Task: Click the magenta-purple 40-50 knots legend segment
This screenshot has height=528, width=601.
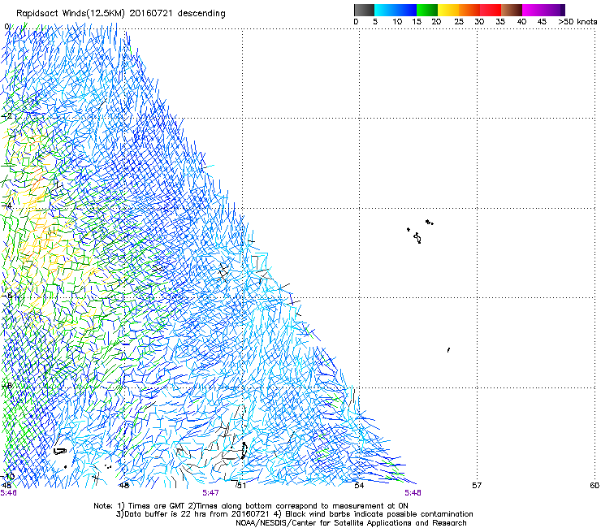Action: (543, 10)
